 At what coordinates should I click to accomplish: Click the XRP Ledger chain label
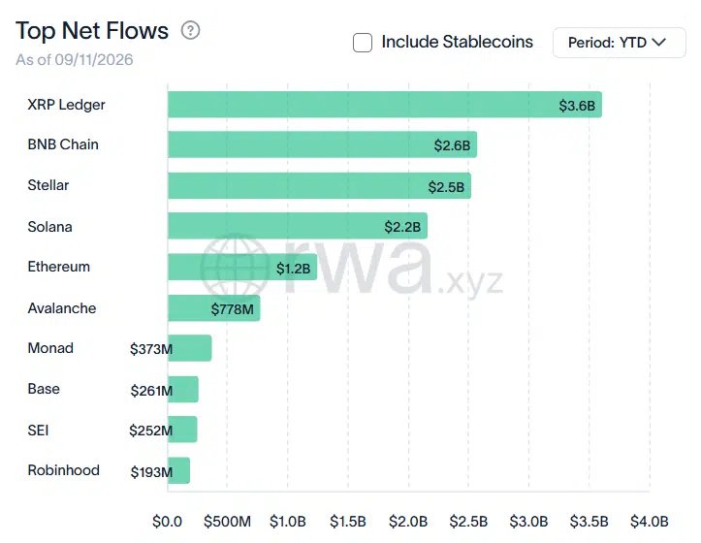(x=66, y=104)
